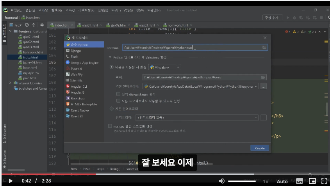330x186 pixels.
Task: Select Pure Python project type
Action: click(84, 44)
